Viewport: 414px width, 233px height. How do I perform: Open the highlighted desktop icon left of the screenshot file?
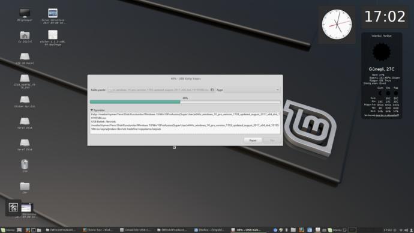pos(13,207)
